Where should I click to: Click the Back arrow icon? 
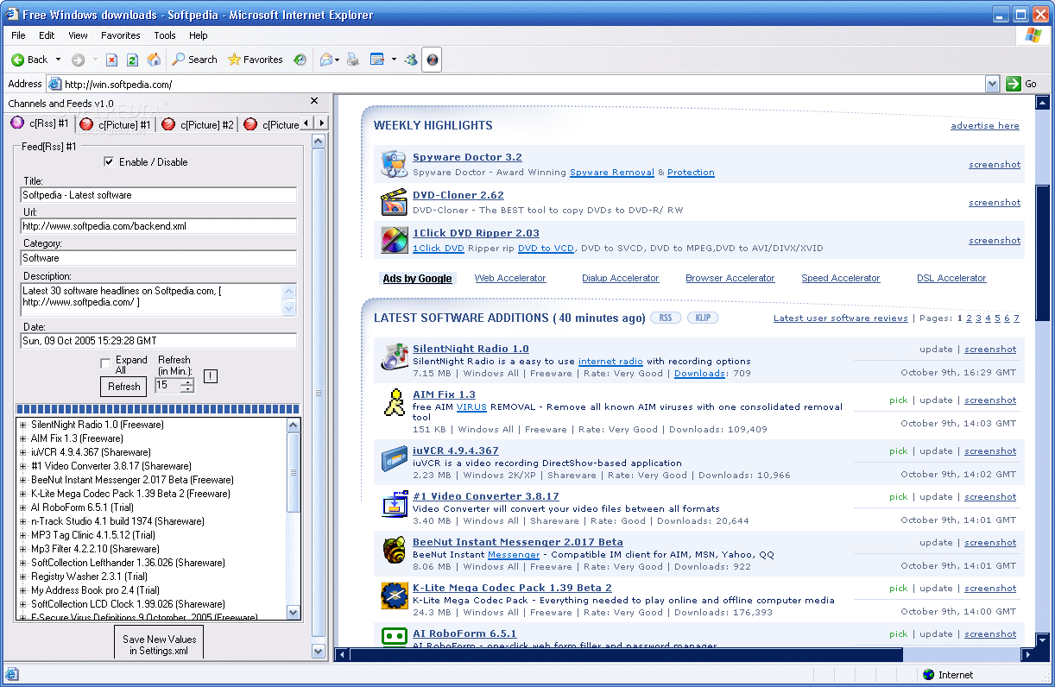click(x=17, y=60)
